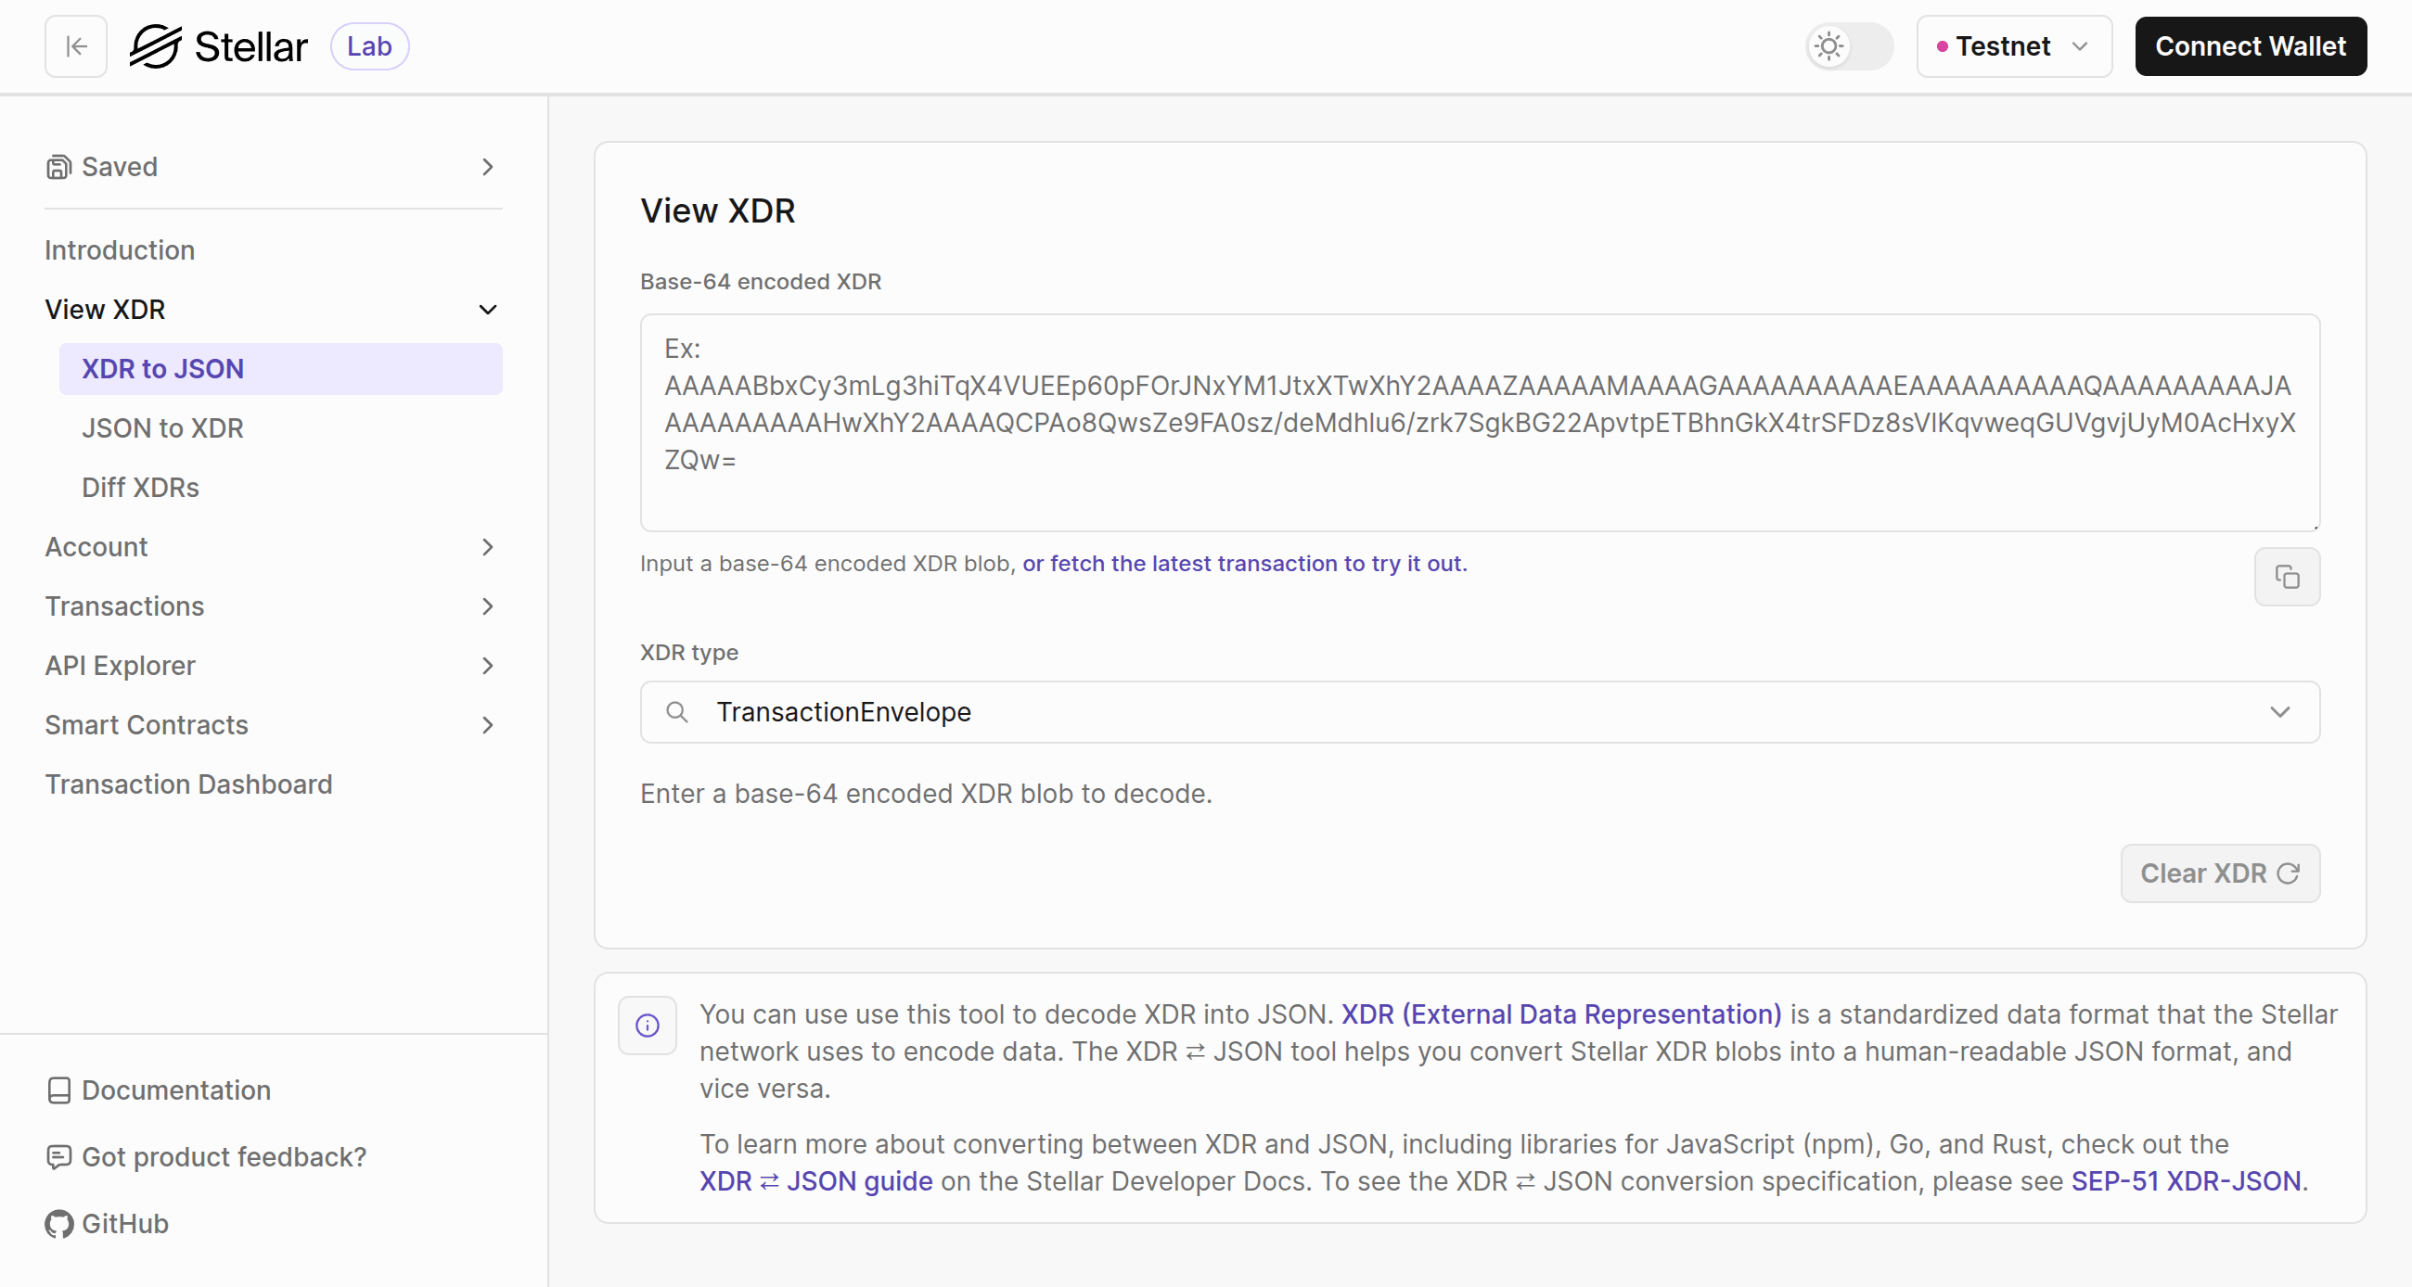Collapse the left sidebar panel
2412x1287 pixels.
tap(75, 45)
